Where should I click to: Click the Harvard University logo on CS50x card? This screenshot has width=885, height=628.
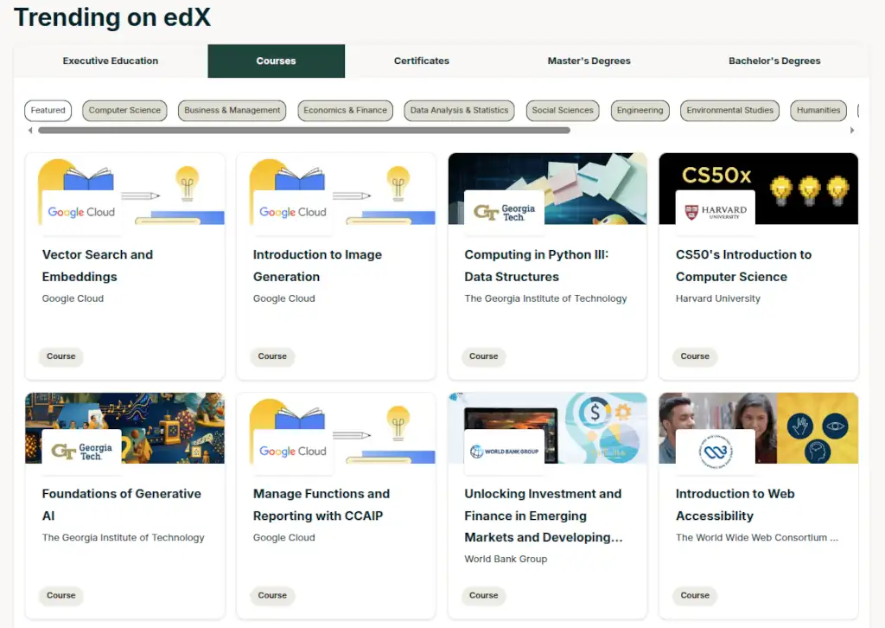(716, 210)
